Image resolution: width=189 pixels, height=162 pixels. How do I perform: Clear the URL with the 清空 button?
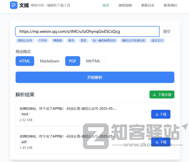[167, 31]
